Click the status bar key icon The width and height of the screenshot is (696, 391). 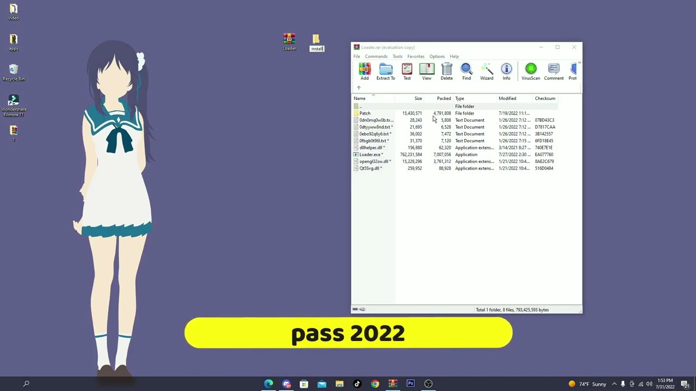click(362, 310)
